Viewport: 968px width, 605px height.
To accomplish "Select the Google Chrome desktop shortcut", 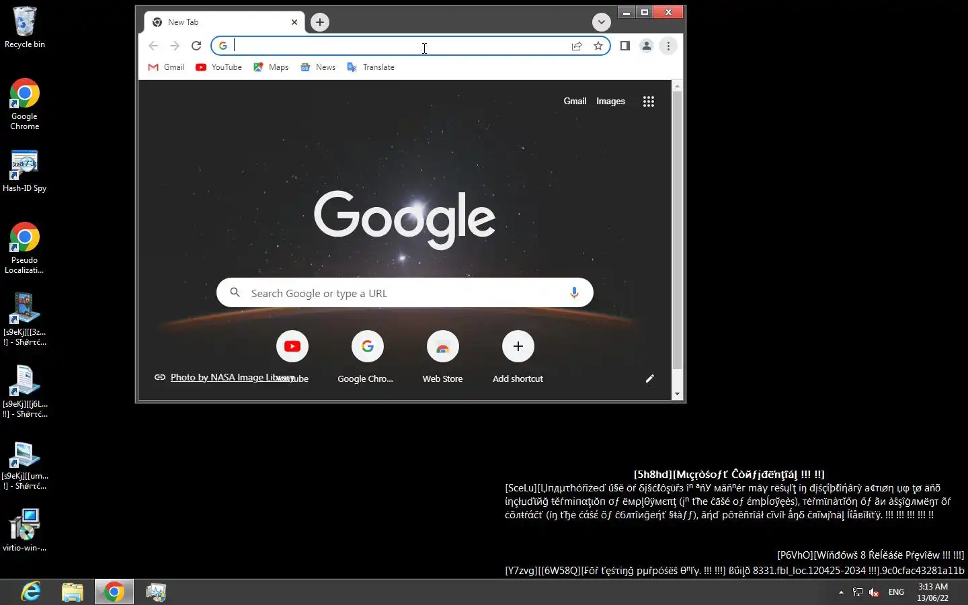I will pos(25,104).
